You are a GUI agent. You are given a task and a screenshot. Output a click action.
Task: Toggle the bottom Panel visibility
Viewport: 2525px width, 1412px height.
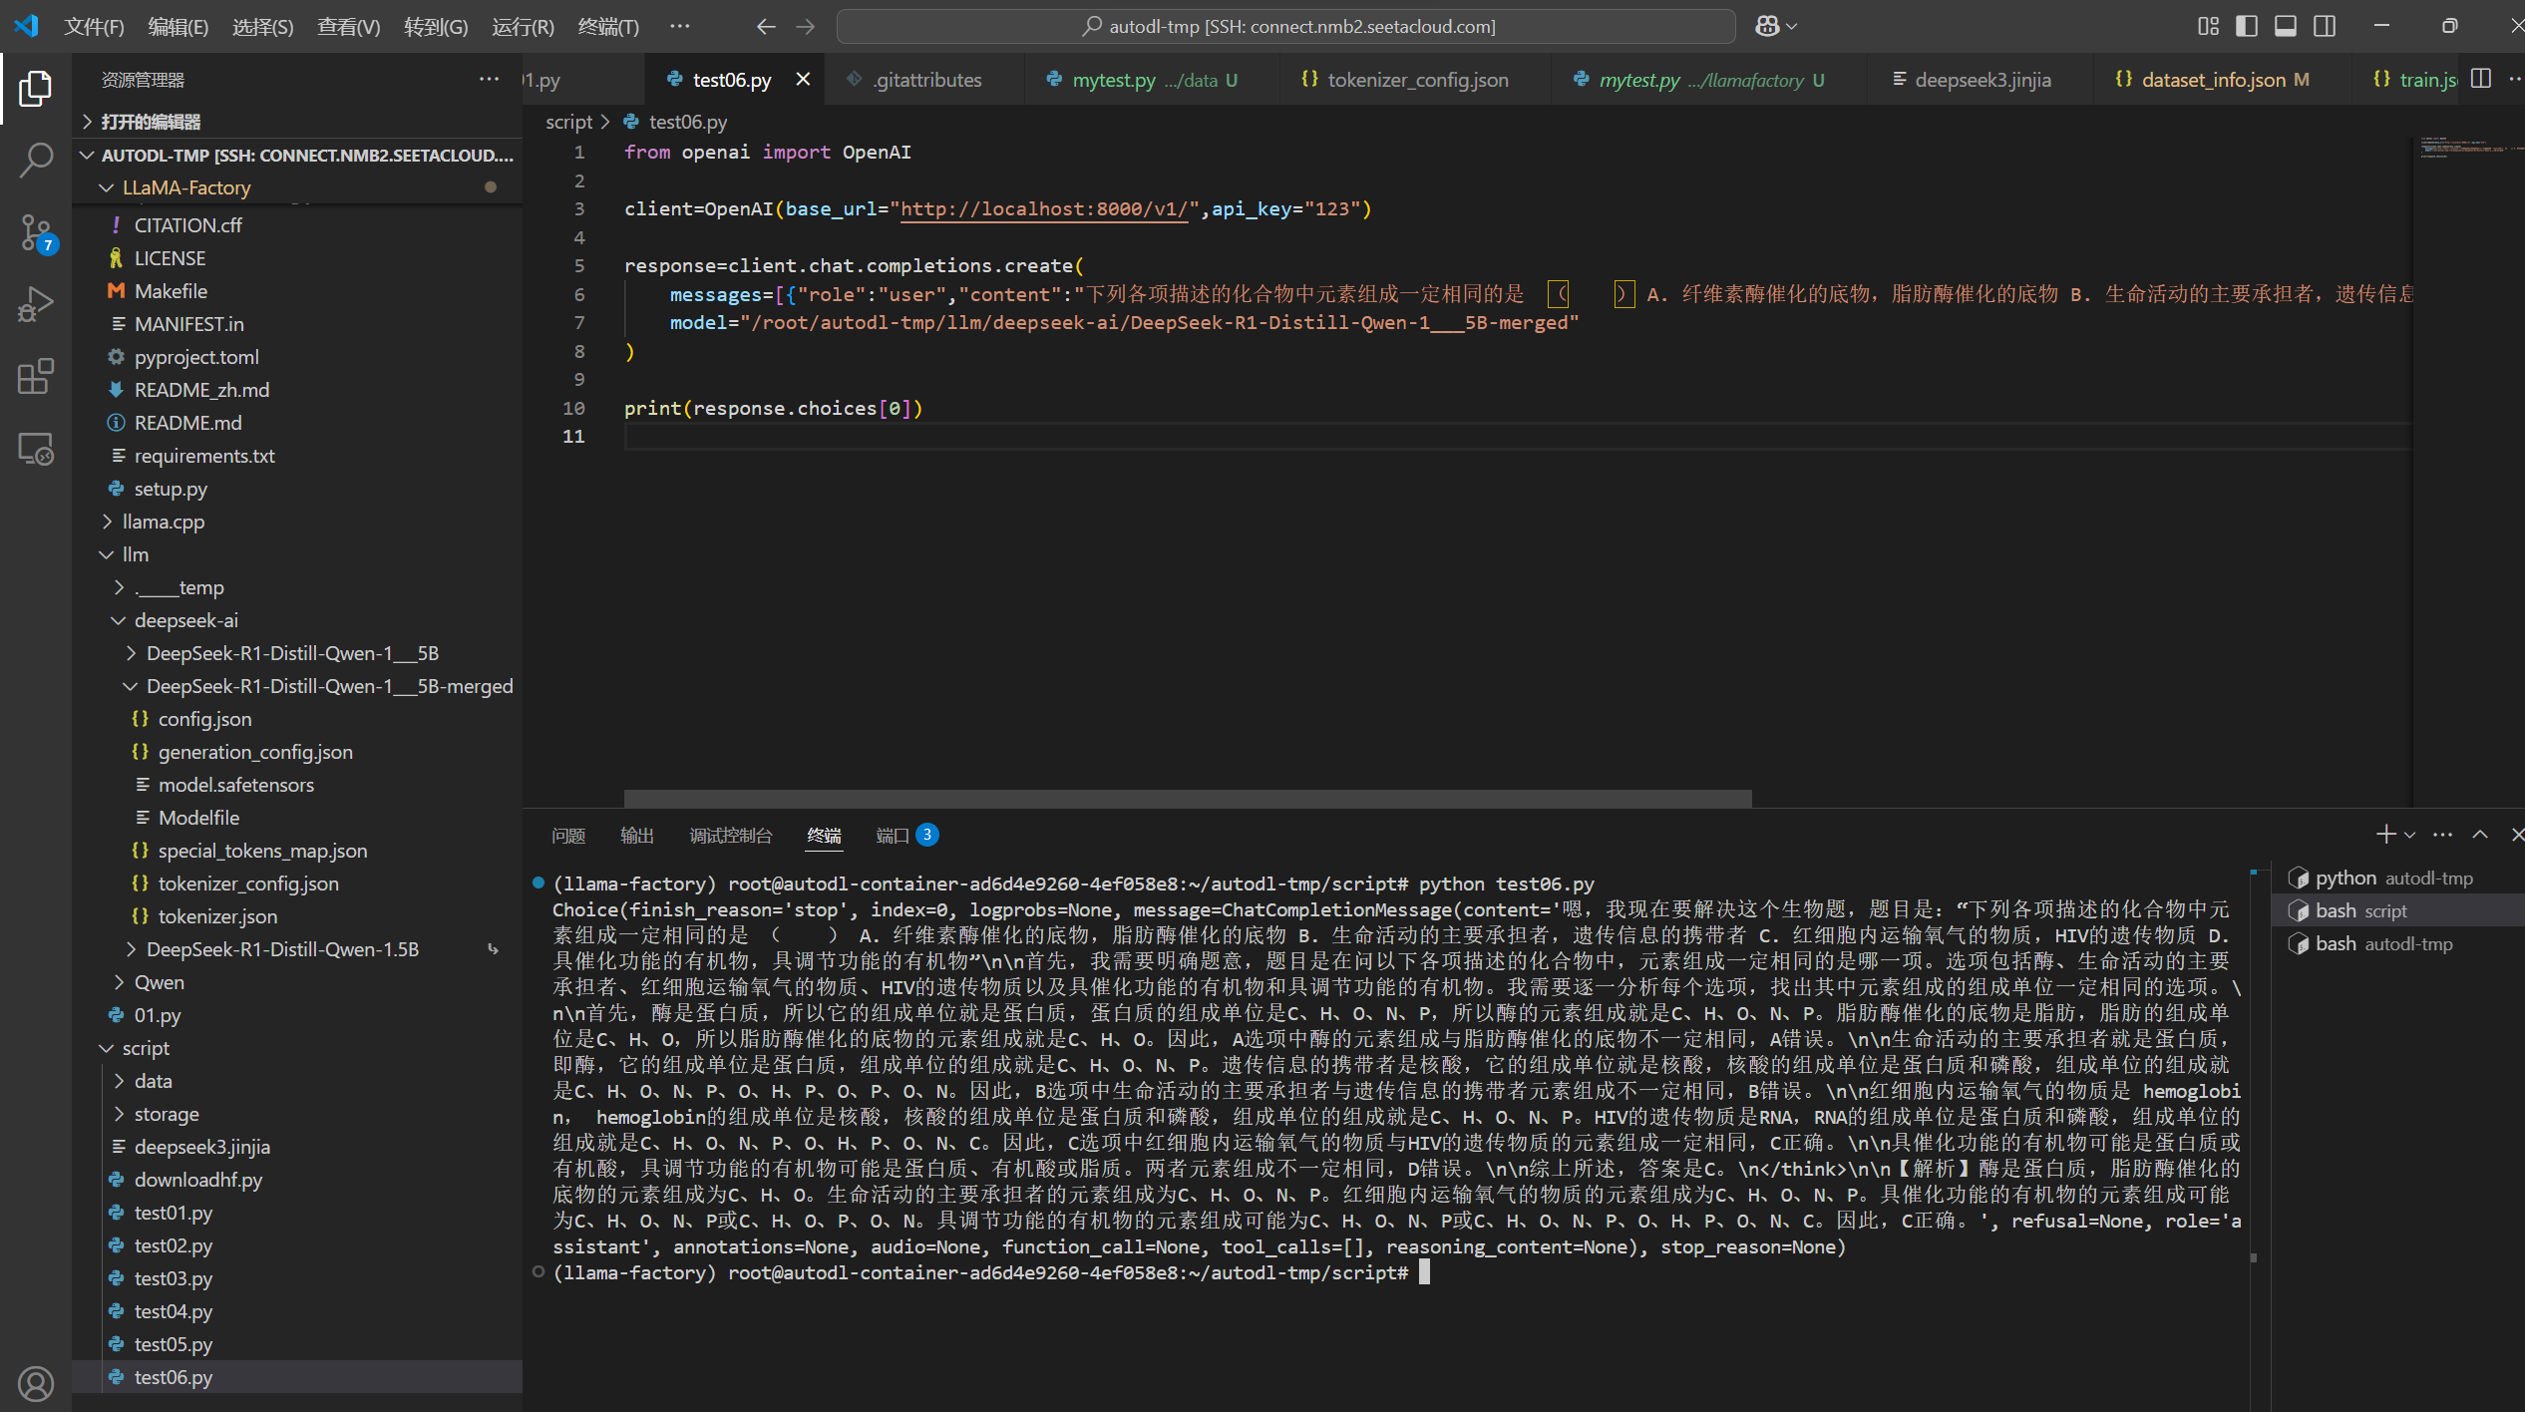2286,26
